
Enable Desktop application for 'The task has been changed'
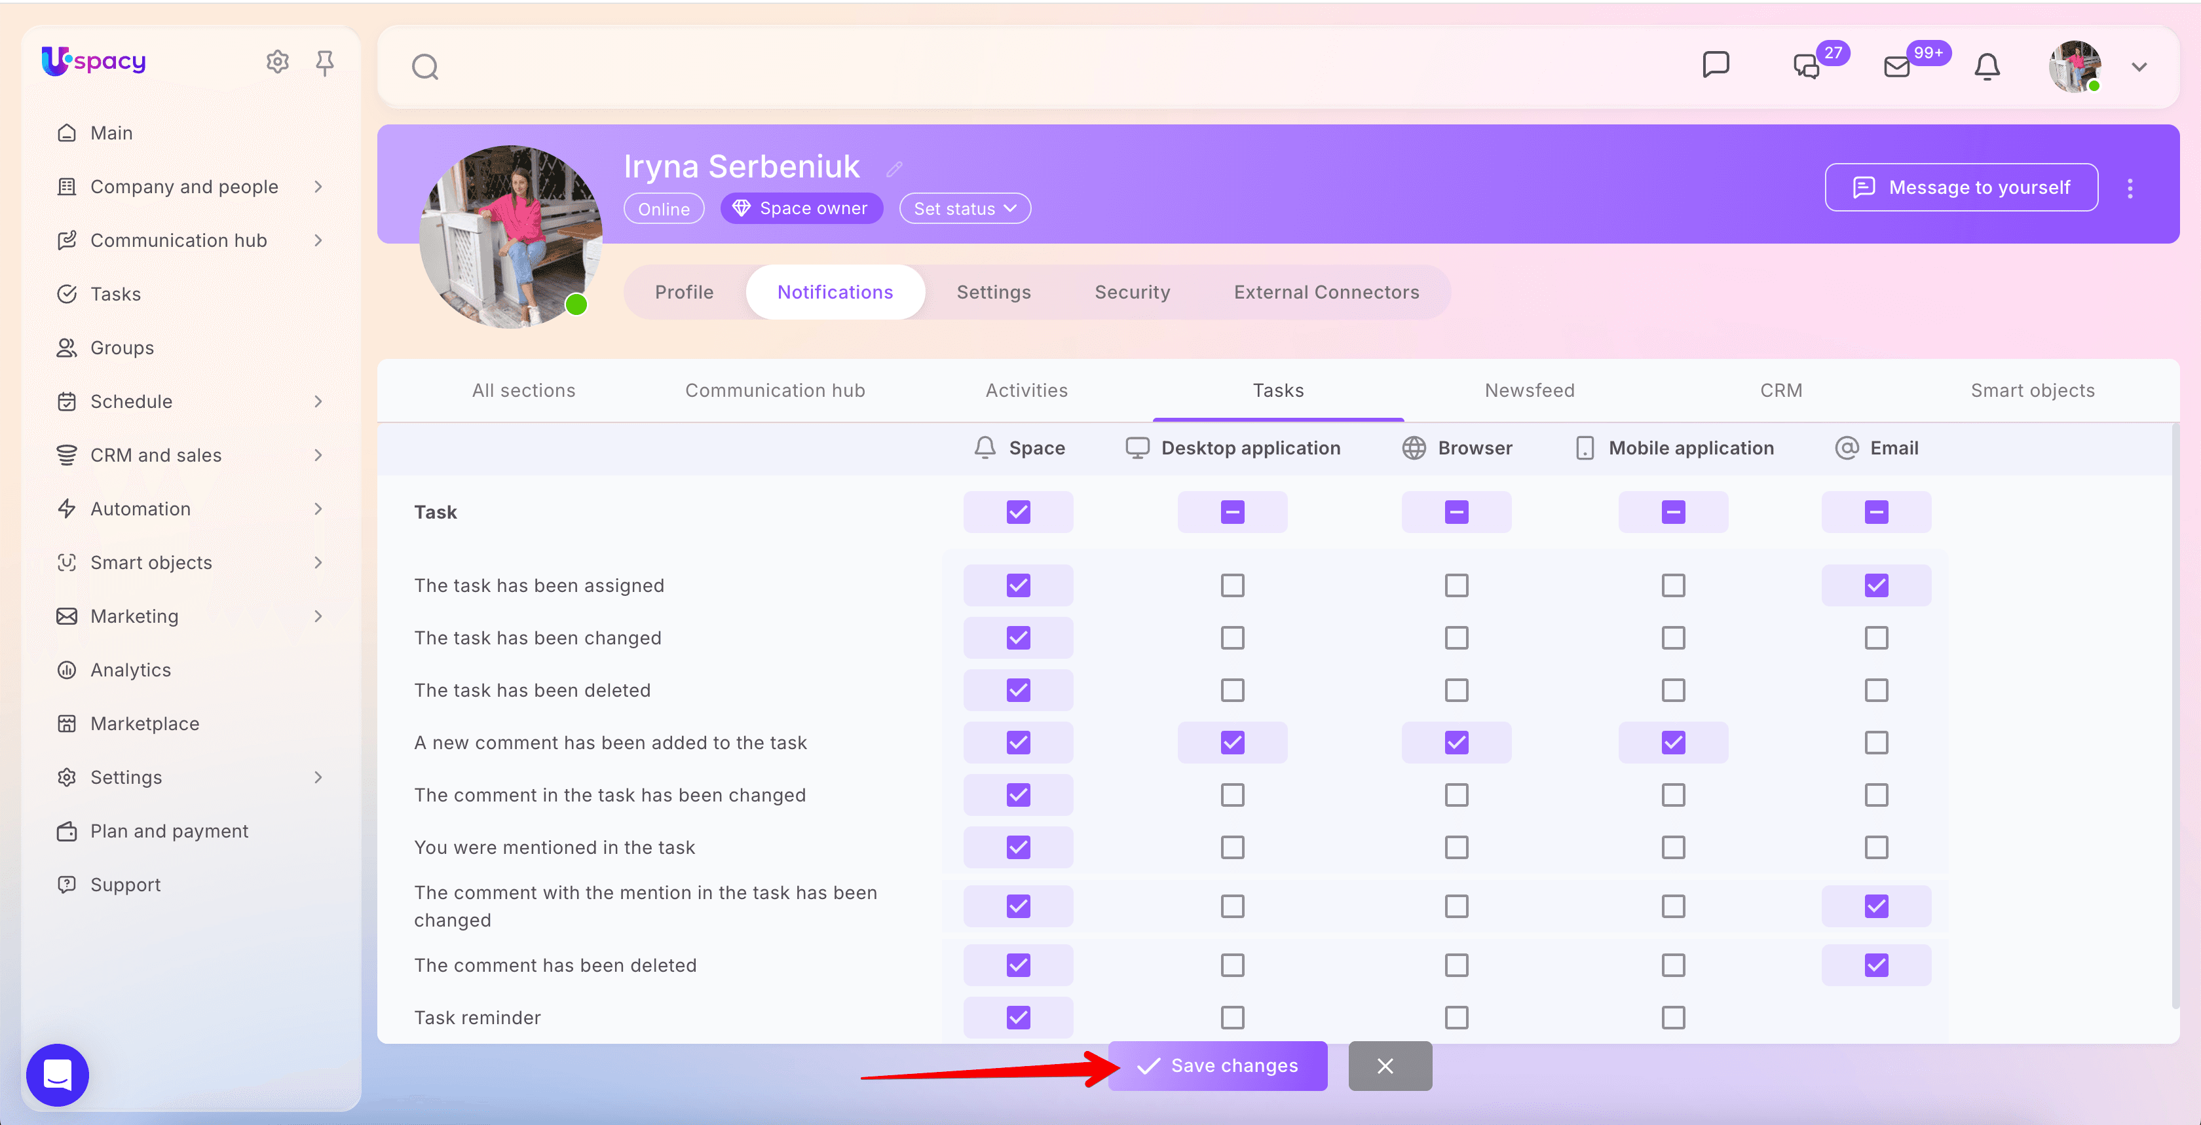(x=1232, y=638)
